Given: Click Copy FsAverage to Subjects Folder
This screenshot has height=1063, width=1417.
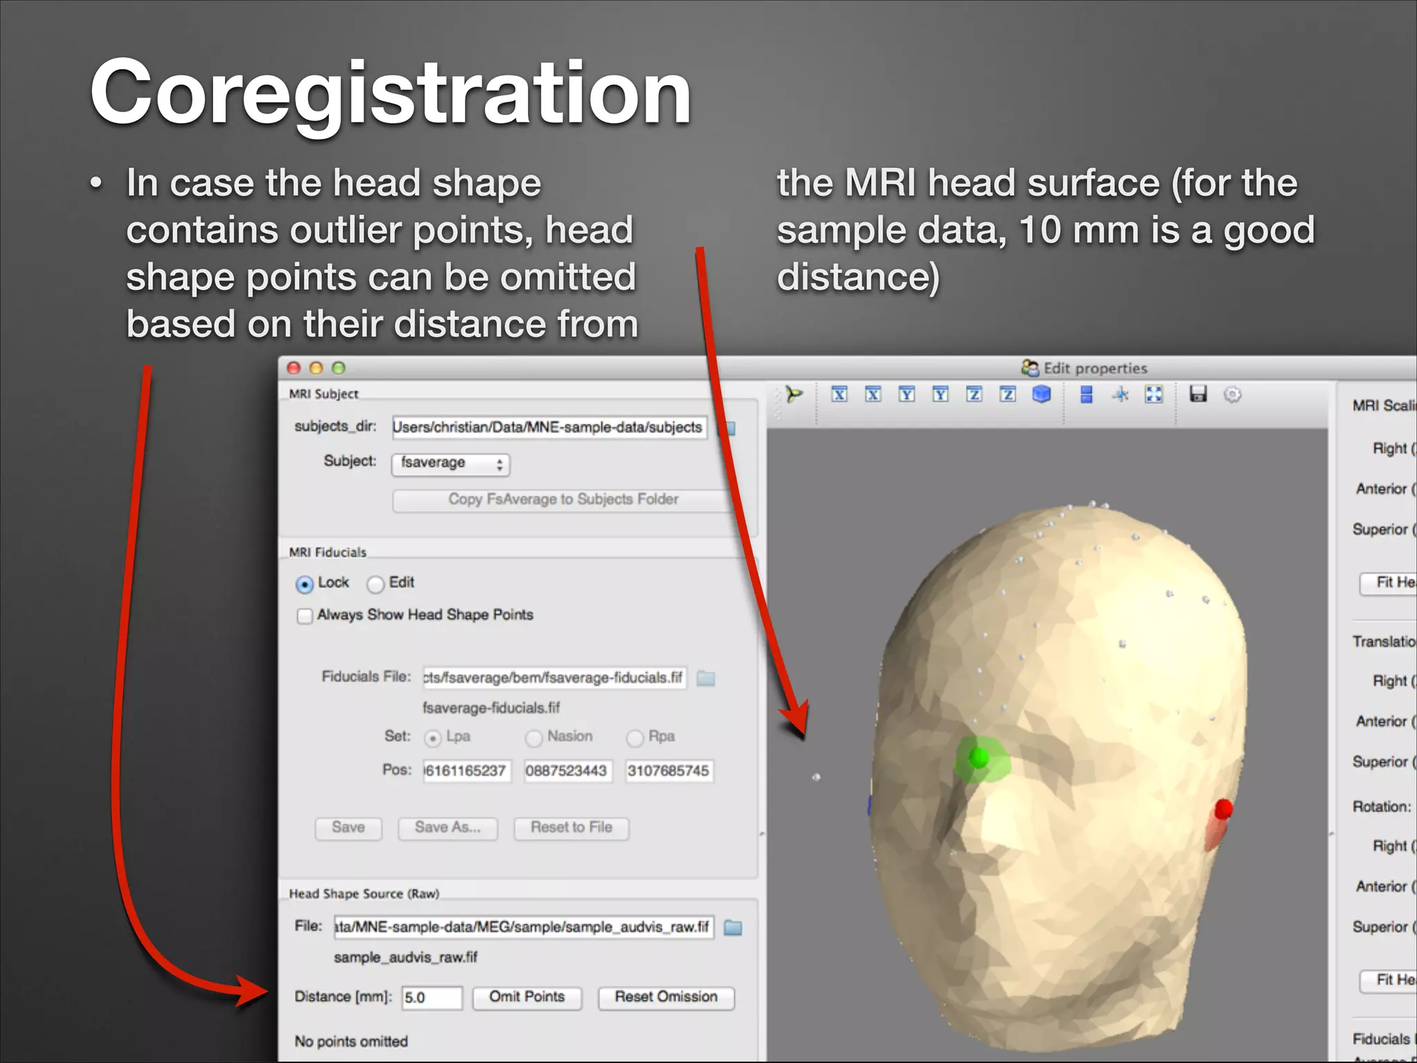Looking at the screenshot, I should click(x=563, y=500).
